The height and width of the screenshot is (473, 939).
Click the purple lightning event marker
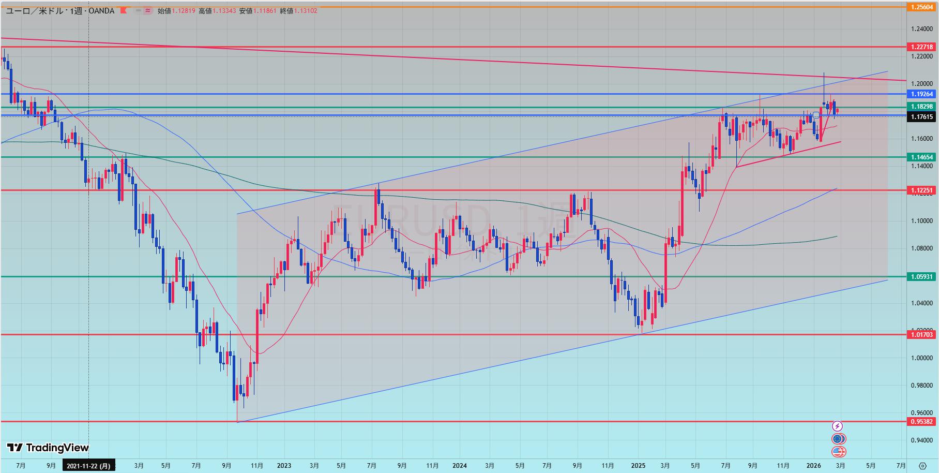837,426
